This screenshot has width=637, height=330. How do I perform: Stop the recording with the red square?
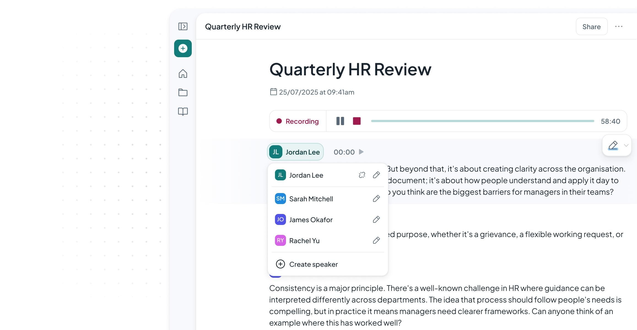pyautogui.click(x=357, y=121)
